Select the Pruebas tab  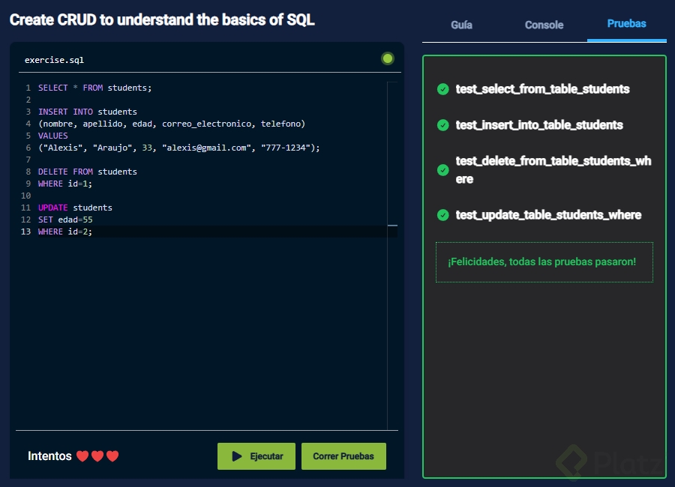pos(626,24)
